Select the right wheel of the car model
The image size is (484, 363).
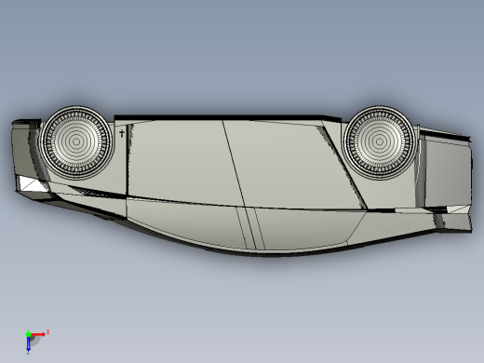[x=379, y=142]
